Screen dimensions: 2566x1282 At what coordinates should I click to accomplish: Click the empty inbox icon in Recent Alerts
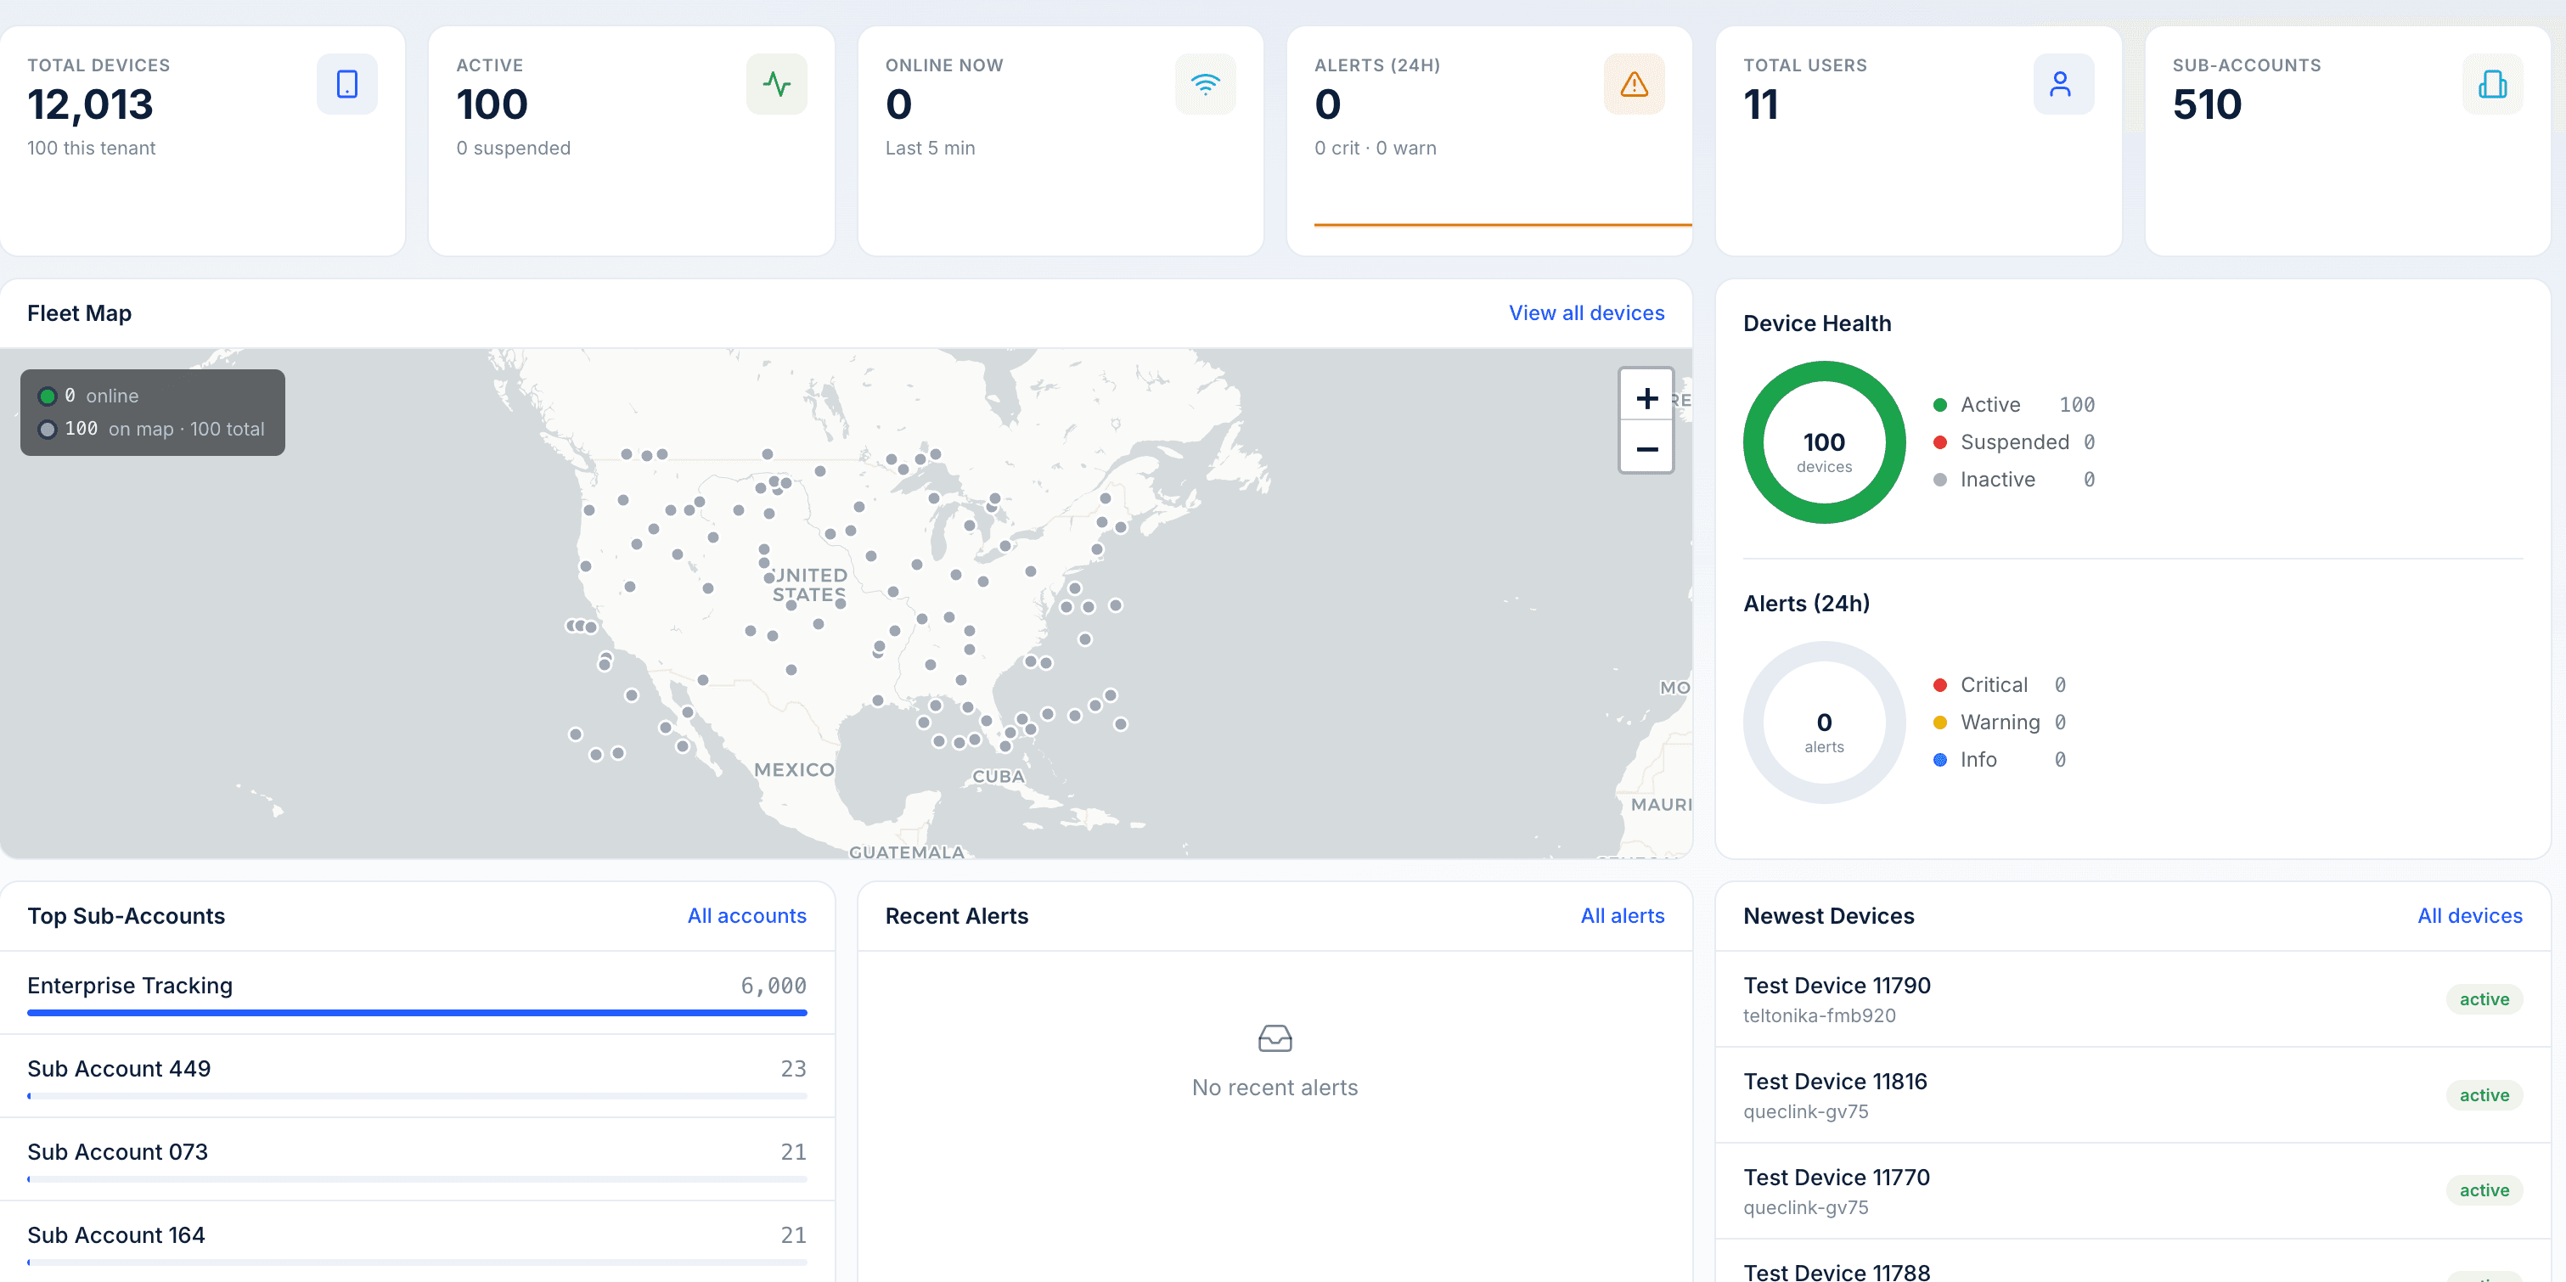click(1274, 1038)
